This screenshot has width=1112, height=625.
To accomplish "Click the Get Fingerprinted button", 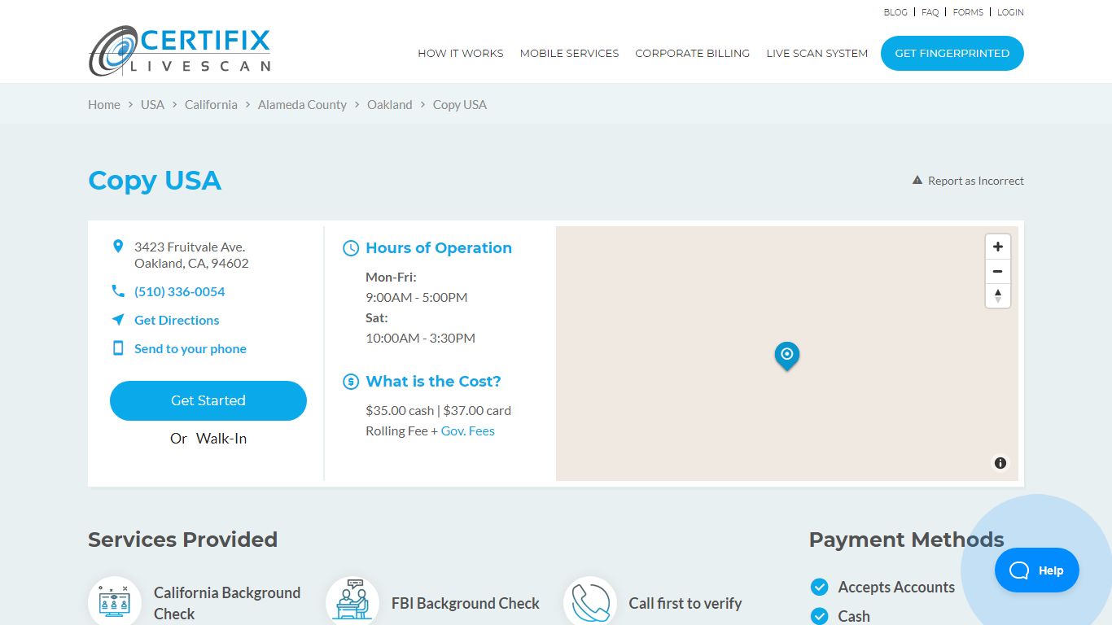I will click(x=952, y=53).
